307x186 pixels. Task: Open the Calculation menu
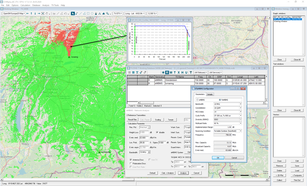click(26, 5)
